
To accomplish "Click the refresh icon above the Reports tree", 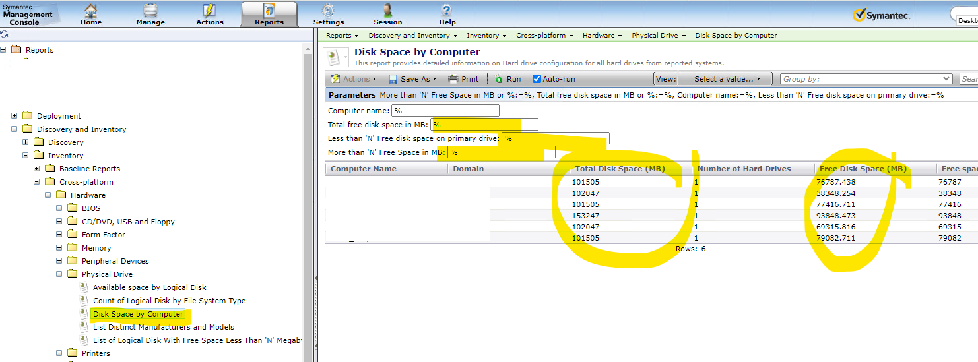I will tap(5, 34).
